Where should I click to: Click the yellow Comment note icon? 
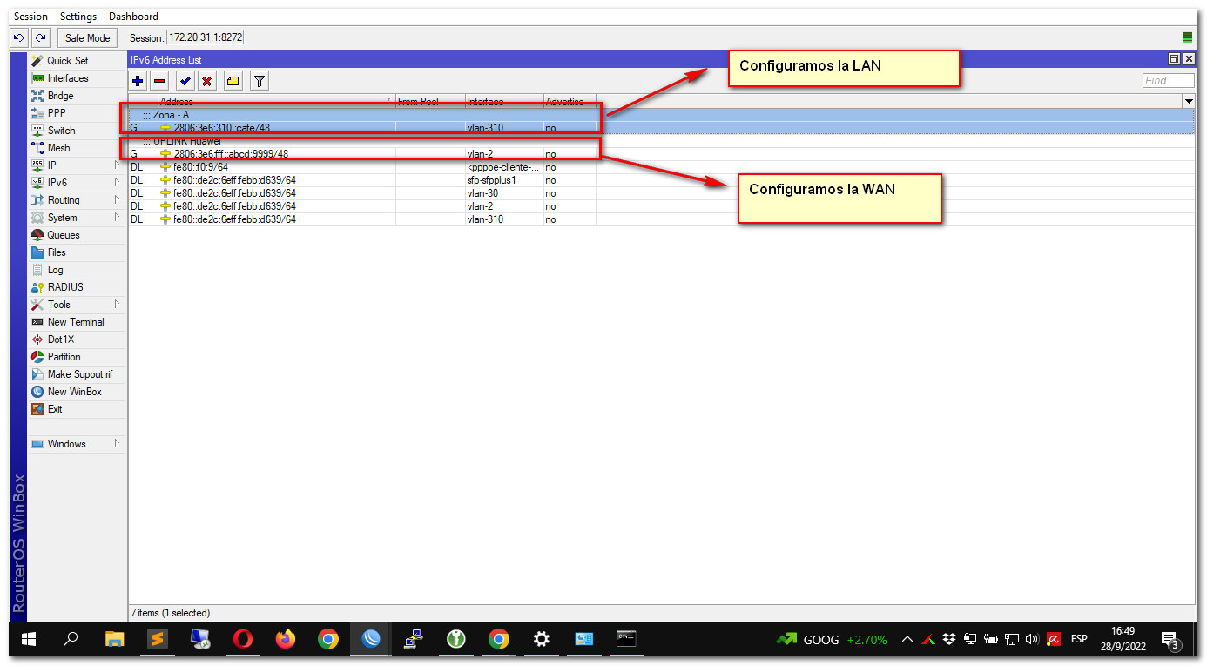coord(233,81)
